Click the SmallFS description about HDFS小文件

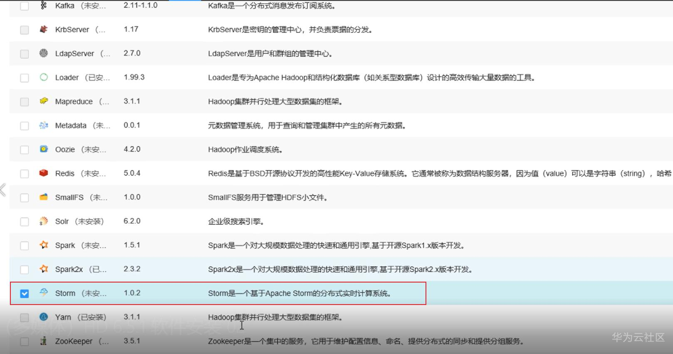click(268, 197)
